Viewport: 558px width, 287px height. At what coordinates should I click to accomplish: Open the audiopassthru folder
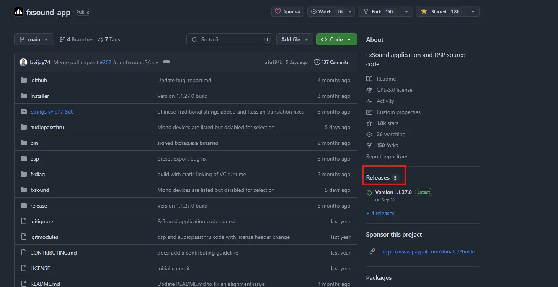coord(47,127)
